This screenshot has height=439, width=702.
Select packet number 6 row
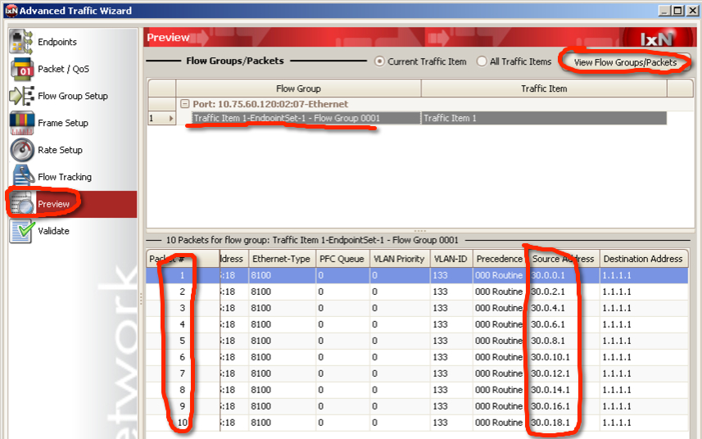pos(417,357)
